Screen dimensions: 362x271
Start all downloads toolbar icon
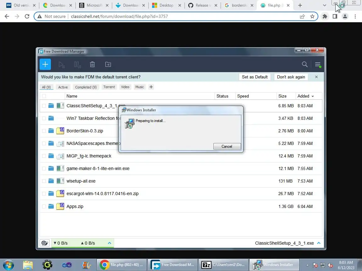(61, 65)
